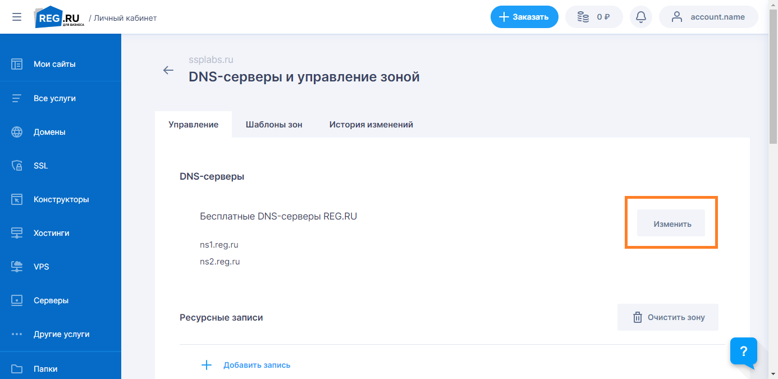Click the Личный кабинет breadcrumb

tap(125, 18)
